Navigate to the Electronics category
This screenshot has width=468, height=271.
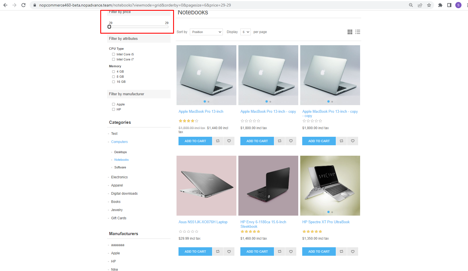119,177
